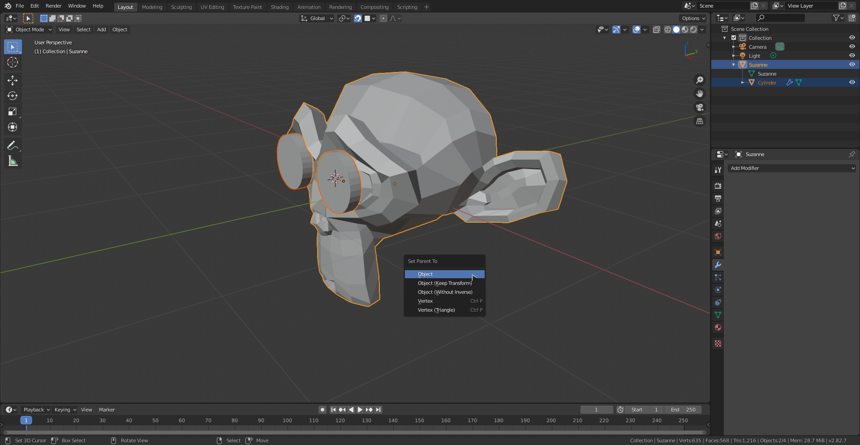Open the Object Constraints properties tab

click(718, 302)
